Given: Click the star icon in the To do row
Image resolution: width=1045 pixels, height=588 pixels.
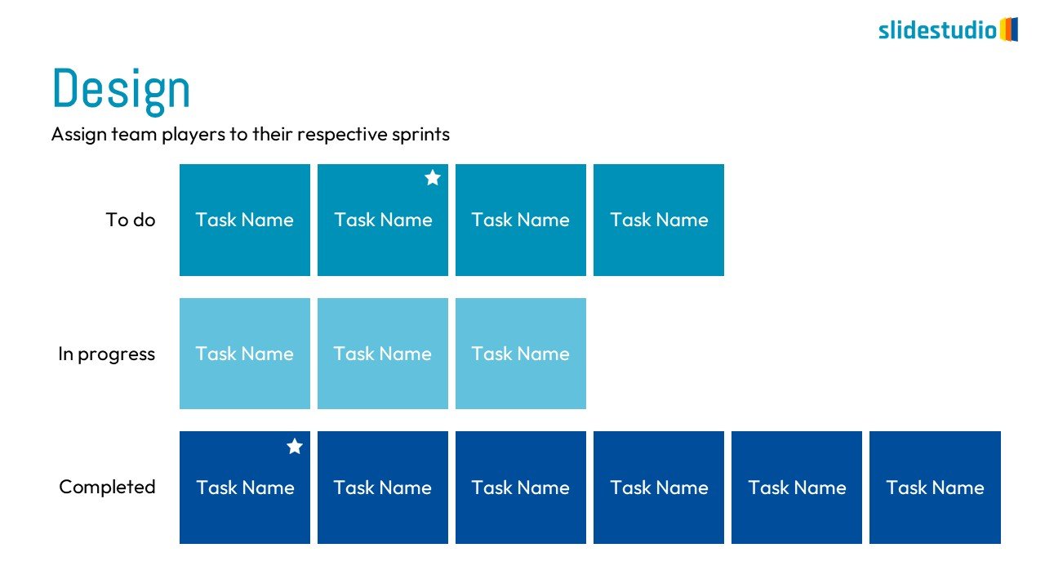Looking at the screenshot, I should (x=433, y=178).
